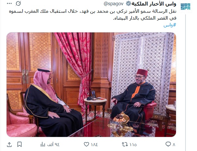
Task: Open the @spagov handle link
Action: (x=114, y=4)
